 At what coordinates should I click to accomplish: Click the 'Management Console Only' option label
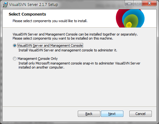[37, 59]
